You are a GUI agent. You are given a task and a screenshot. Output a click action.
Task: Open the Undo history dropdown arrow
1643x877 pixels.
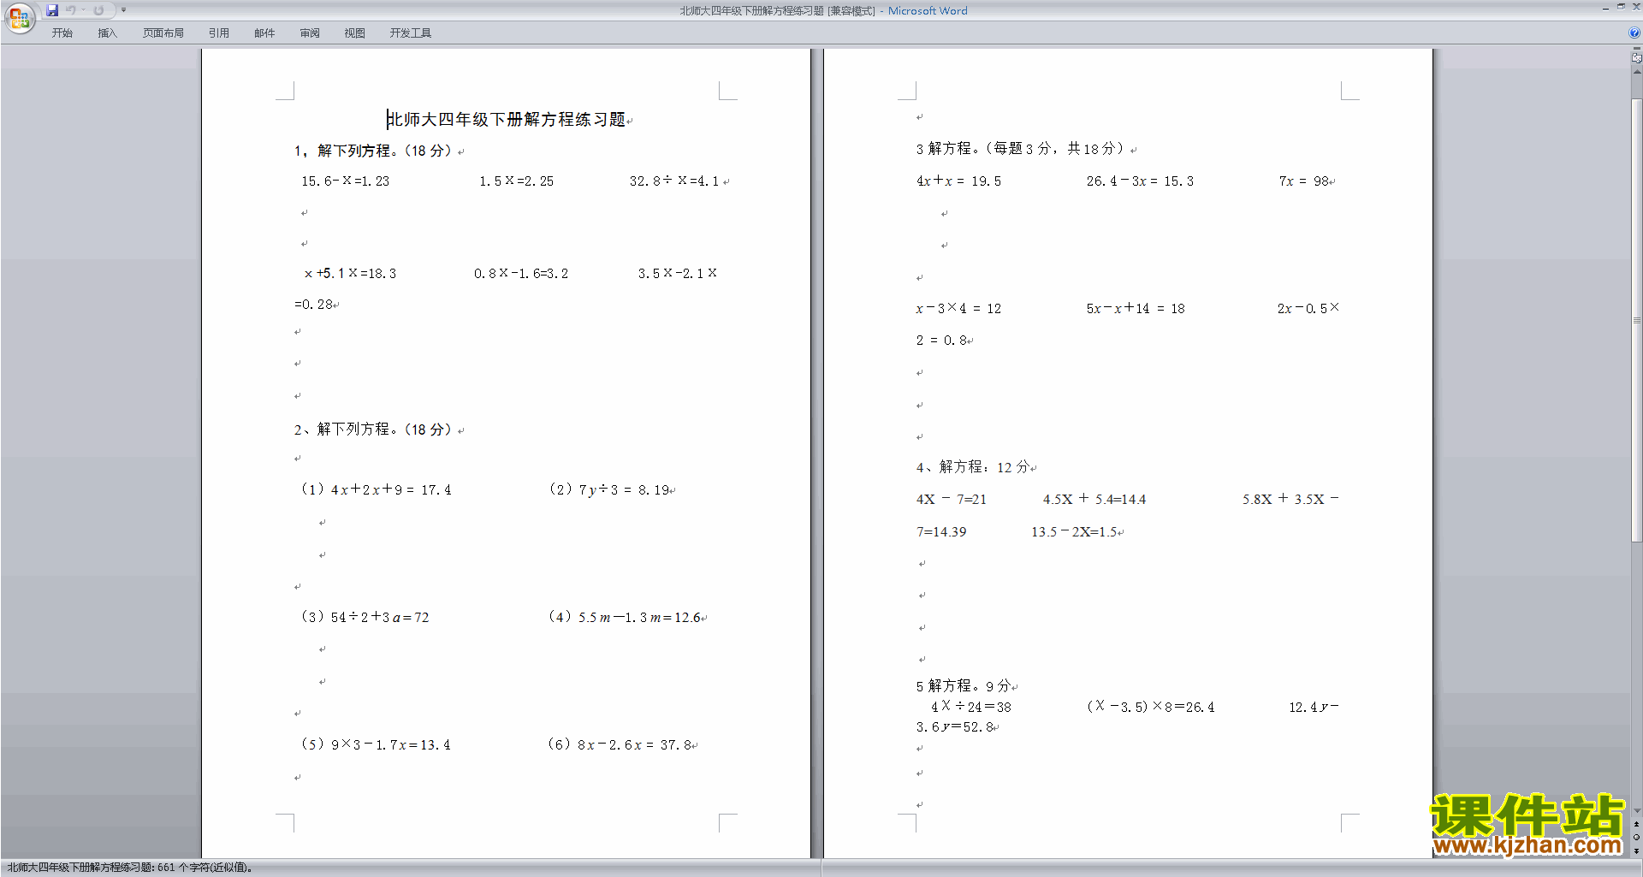point(84,10)
